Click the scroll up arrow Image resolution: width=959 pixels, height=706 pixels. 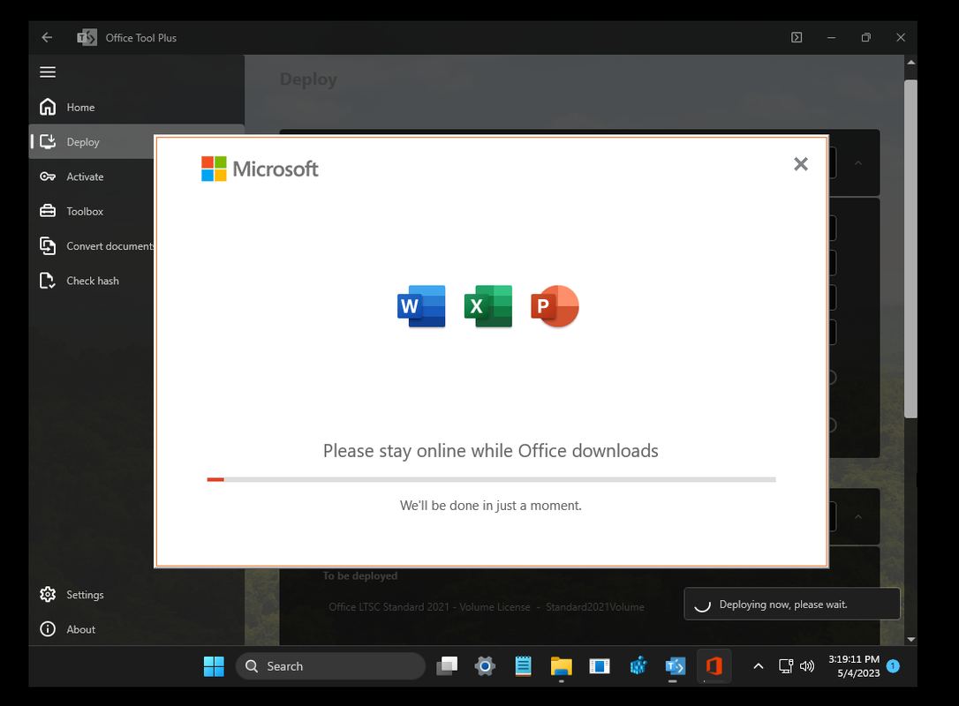[911, 63]
